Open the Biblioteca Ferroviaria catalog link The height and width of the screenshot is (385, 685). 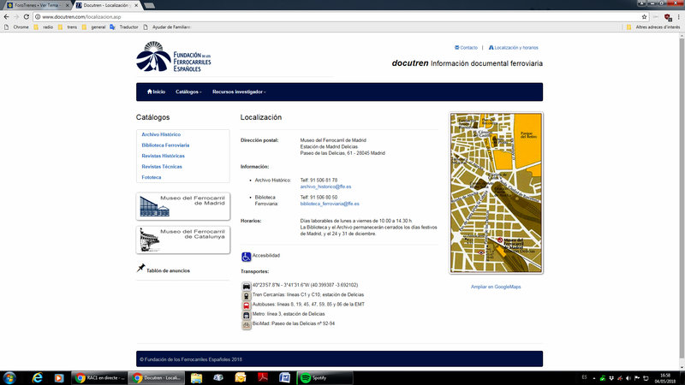click(165, 145)
